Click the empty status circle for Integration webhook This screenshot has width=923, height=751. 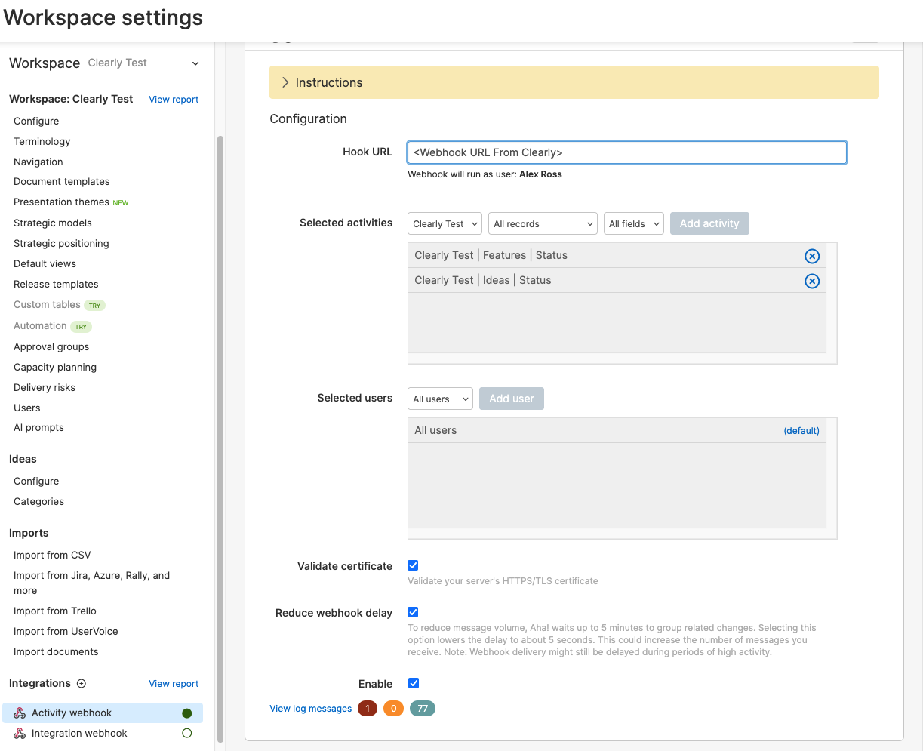click(187, 733)
